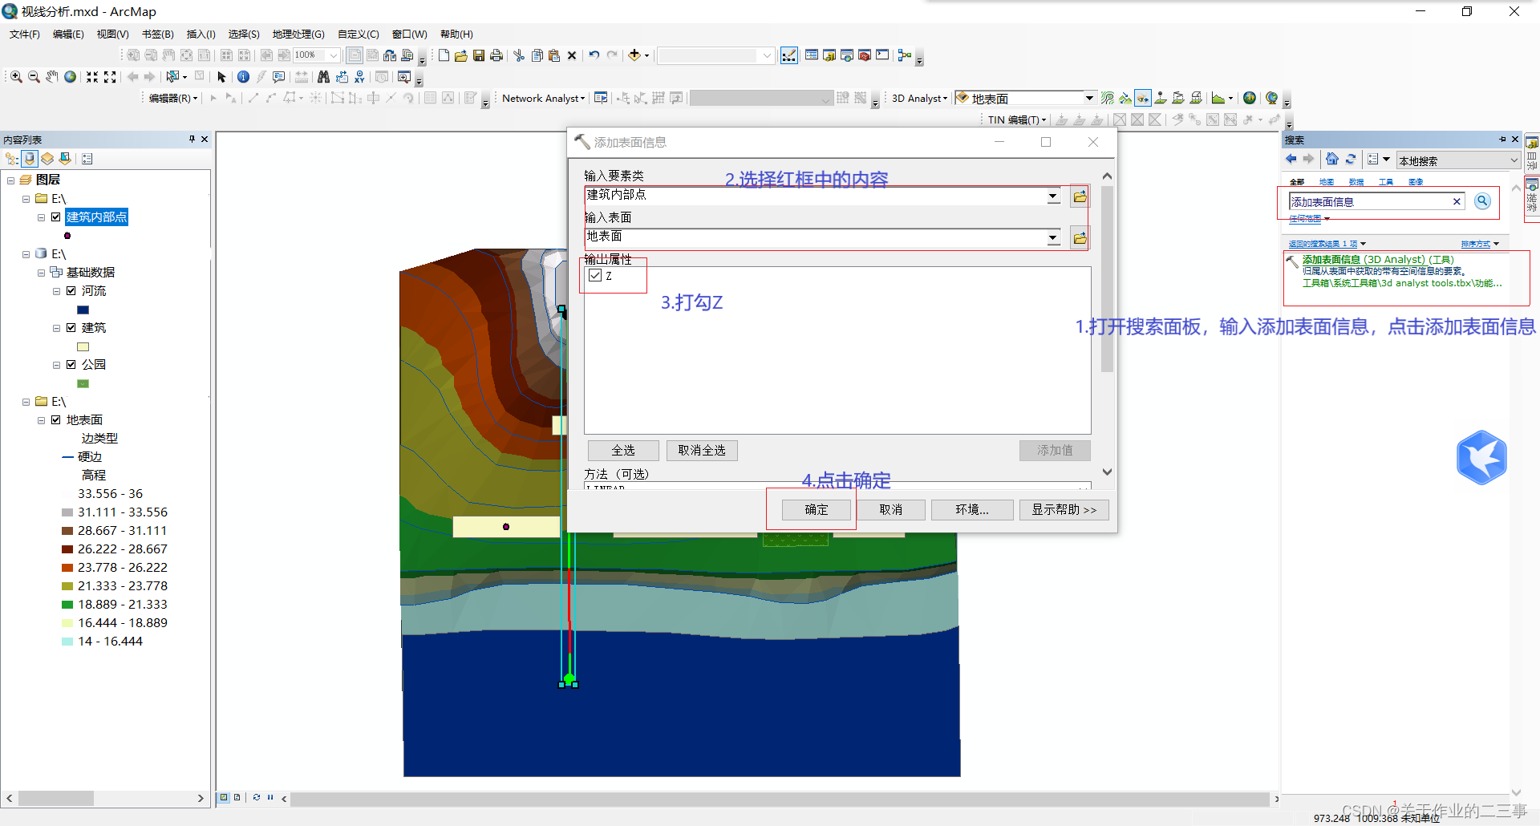
Task: Click the Select Elements arrow tool
Action: 221,76
